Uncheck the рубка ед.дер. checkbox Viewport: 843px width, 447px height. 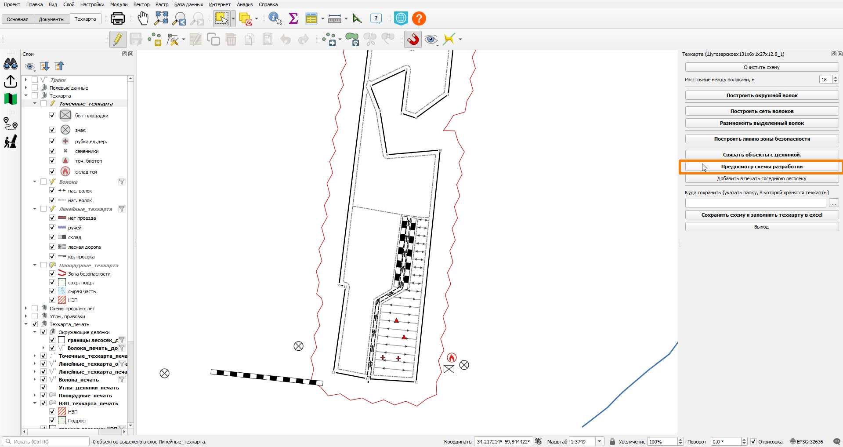[52, 141]
